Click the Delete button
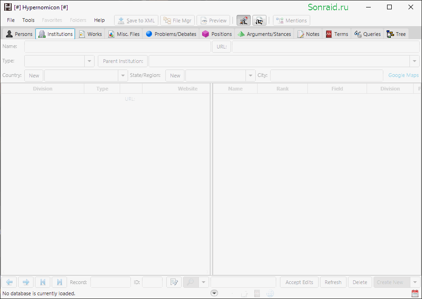422x299 pixels. [360, 282]
